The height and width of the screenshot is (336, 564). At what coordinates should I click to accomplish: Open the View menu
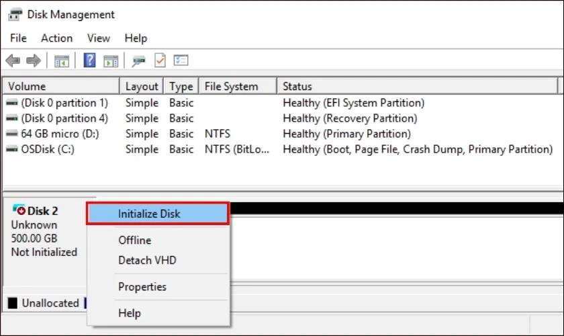tap(98, 38)
